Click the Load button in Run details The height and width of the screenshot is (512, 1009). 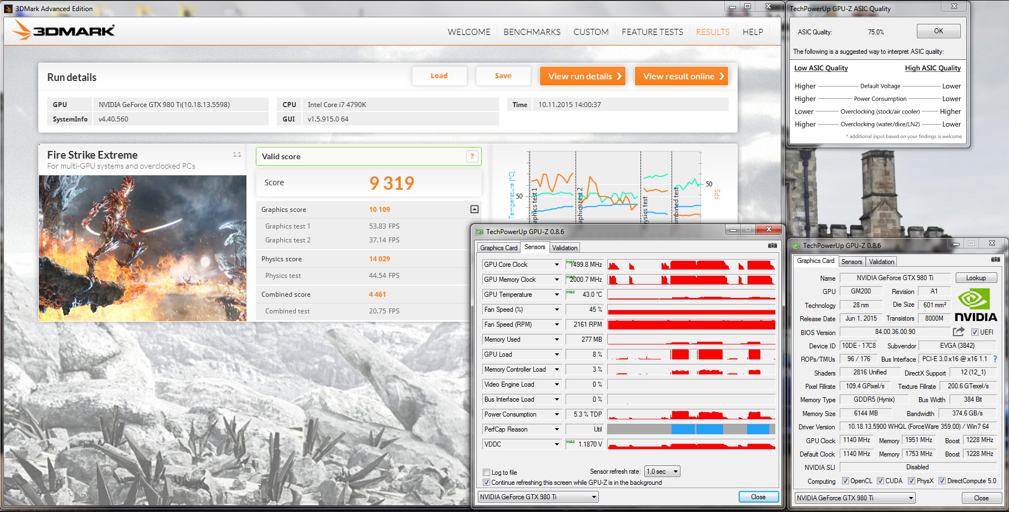click(439, 76)
